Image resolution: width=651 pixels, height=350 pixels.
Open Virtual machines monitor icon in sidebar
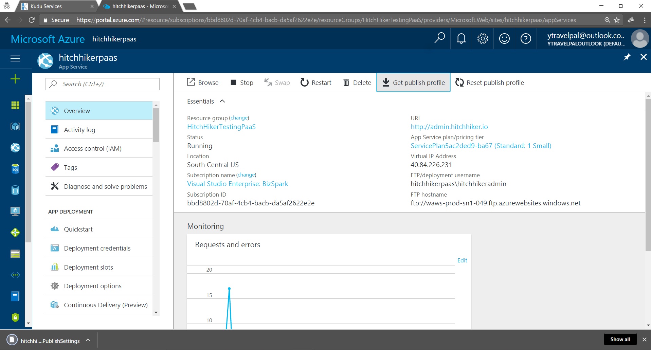tap(15, 211)
